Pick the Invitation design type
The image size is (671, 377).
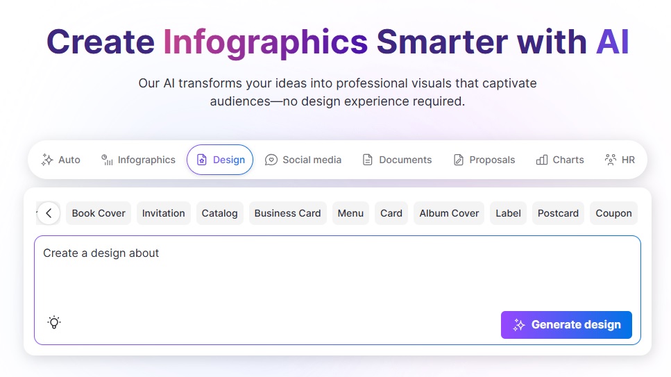pyautogui.click(x=164, y=213)
